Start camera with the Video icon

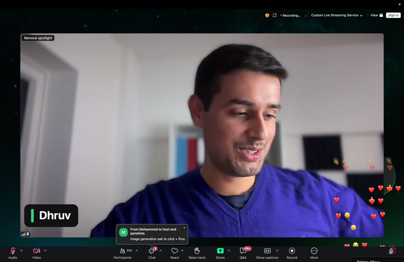pyautogui.click(x=36, y=251)
